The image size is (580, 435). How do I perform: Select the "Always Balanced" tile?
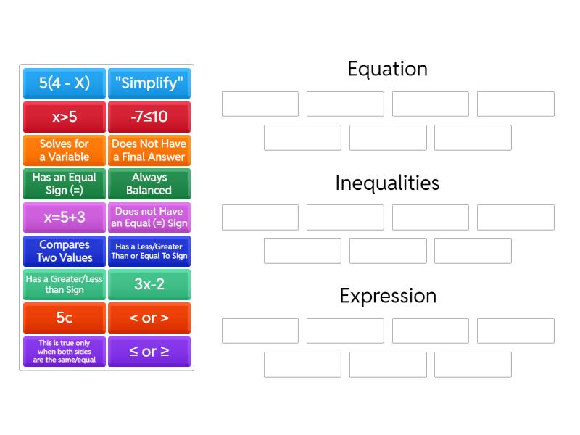pyautogui.click(x=149, y=183)
